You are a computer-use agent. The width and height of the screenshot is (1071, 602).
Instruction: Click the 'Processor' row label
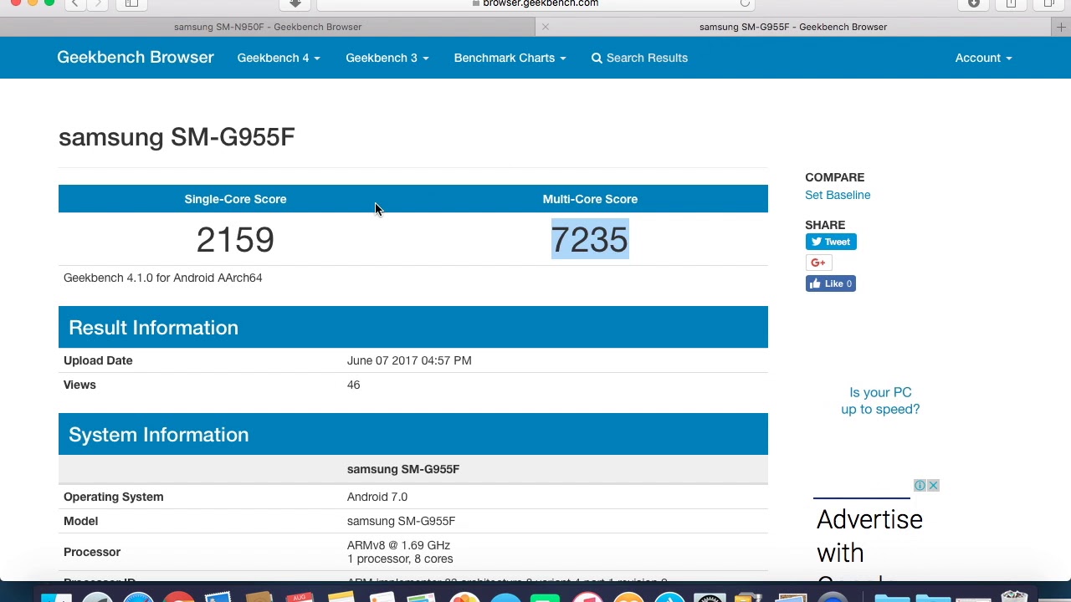[x=92, y=552]
